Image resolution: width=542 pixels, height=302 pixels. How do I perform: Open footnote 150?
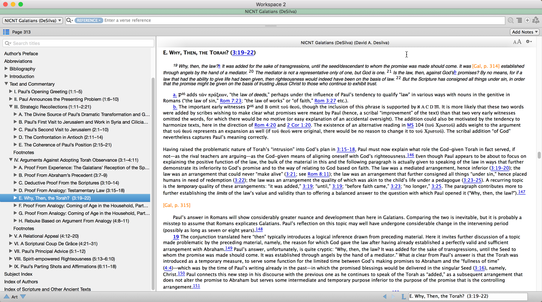tap(181, 273)
